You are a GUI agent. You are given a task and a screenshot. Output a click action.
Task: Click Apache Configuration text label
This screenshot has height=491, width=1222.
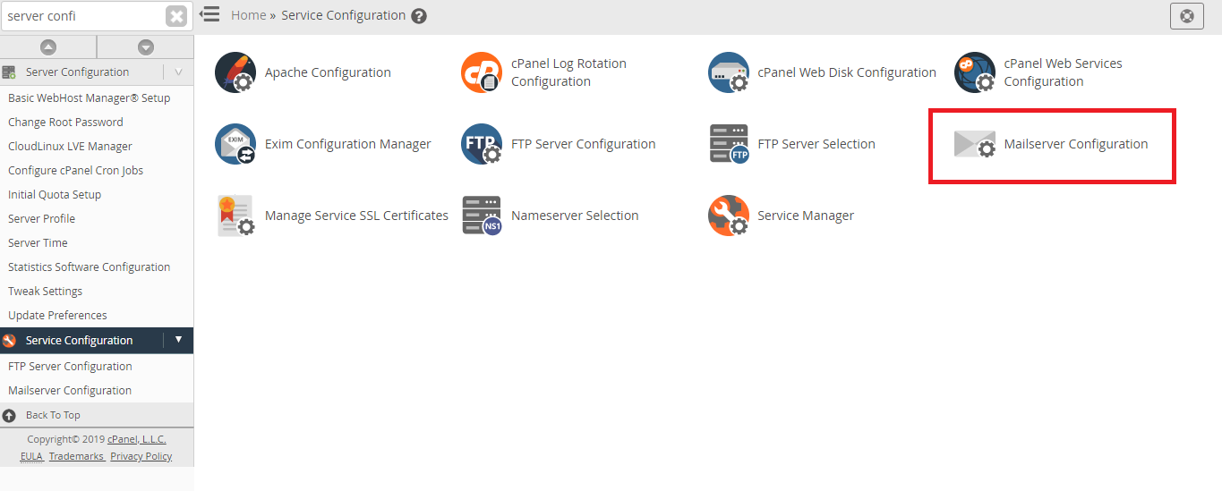click(328, 72)
